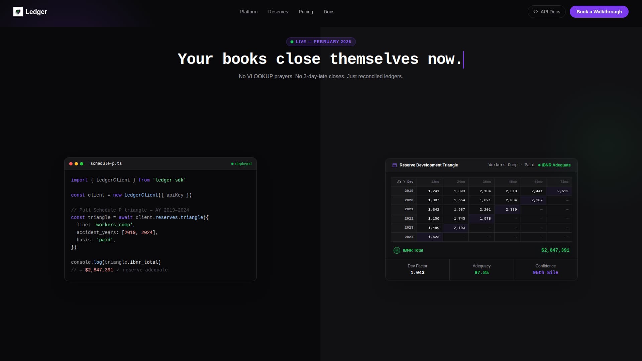Open the API Docs button
This screenshot has width=642, height=361.
(546, 12)
